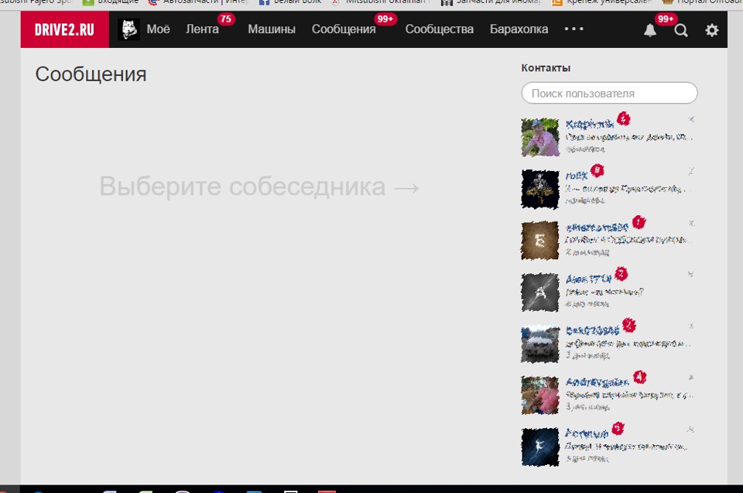Open chat with brown Б avatar

(540, 241)
